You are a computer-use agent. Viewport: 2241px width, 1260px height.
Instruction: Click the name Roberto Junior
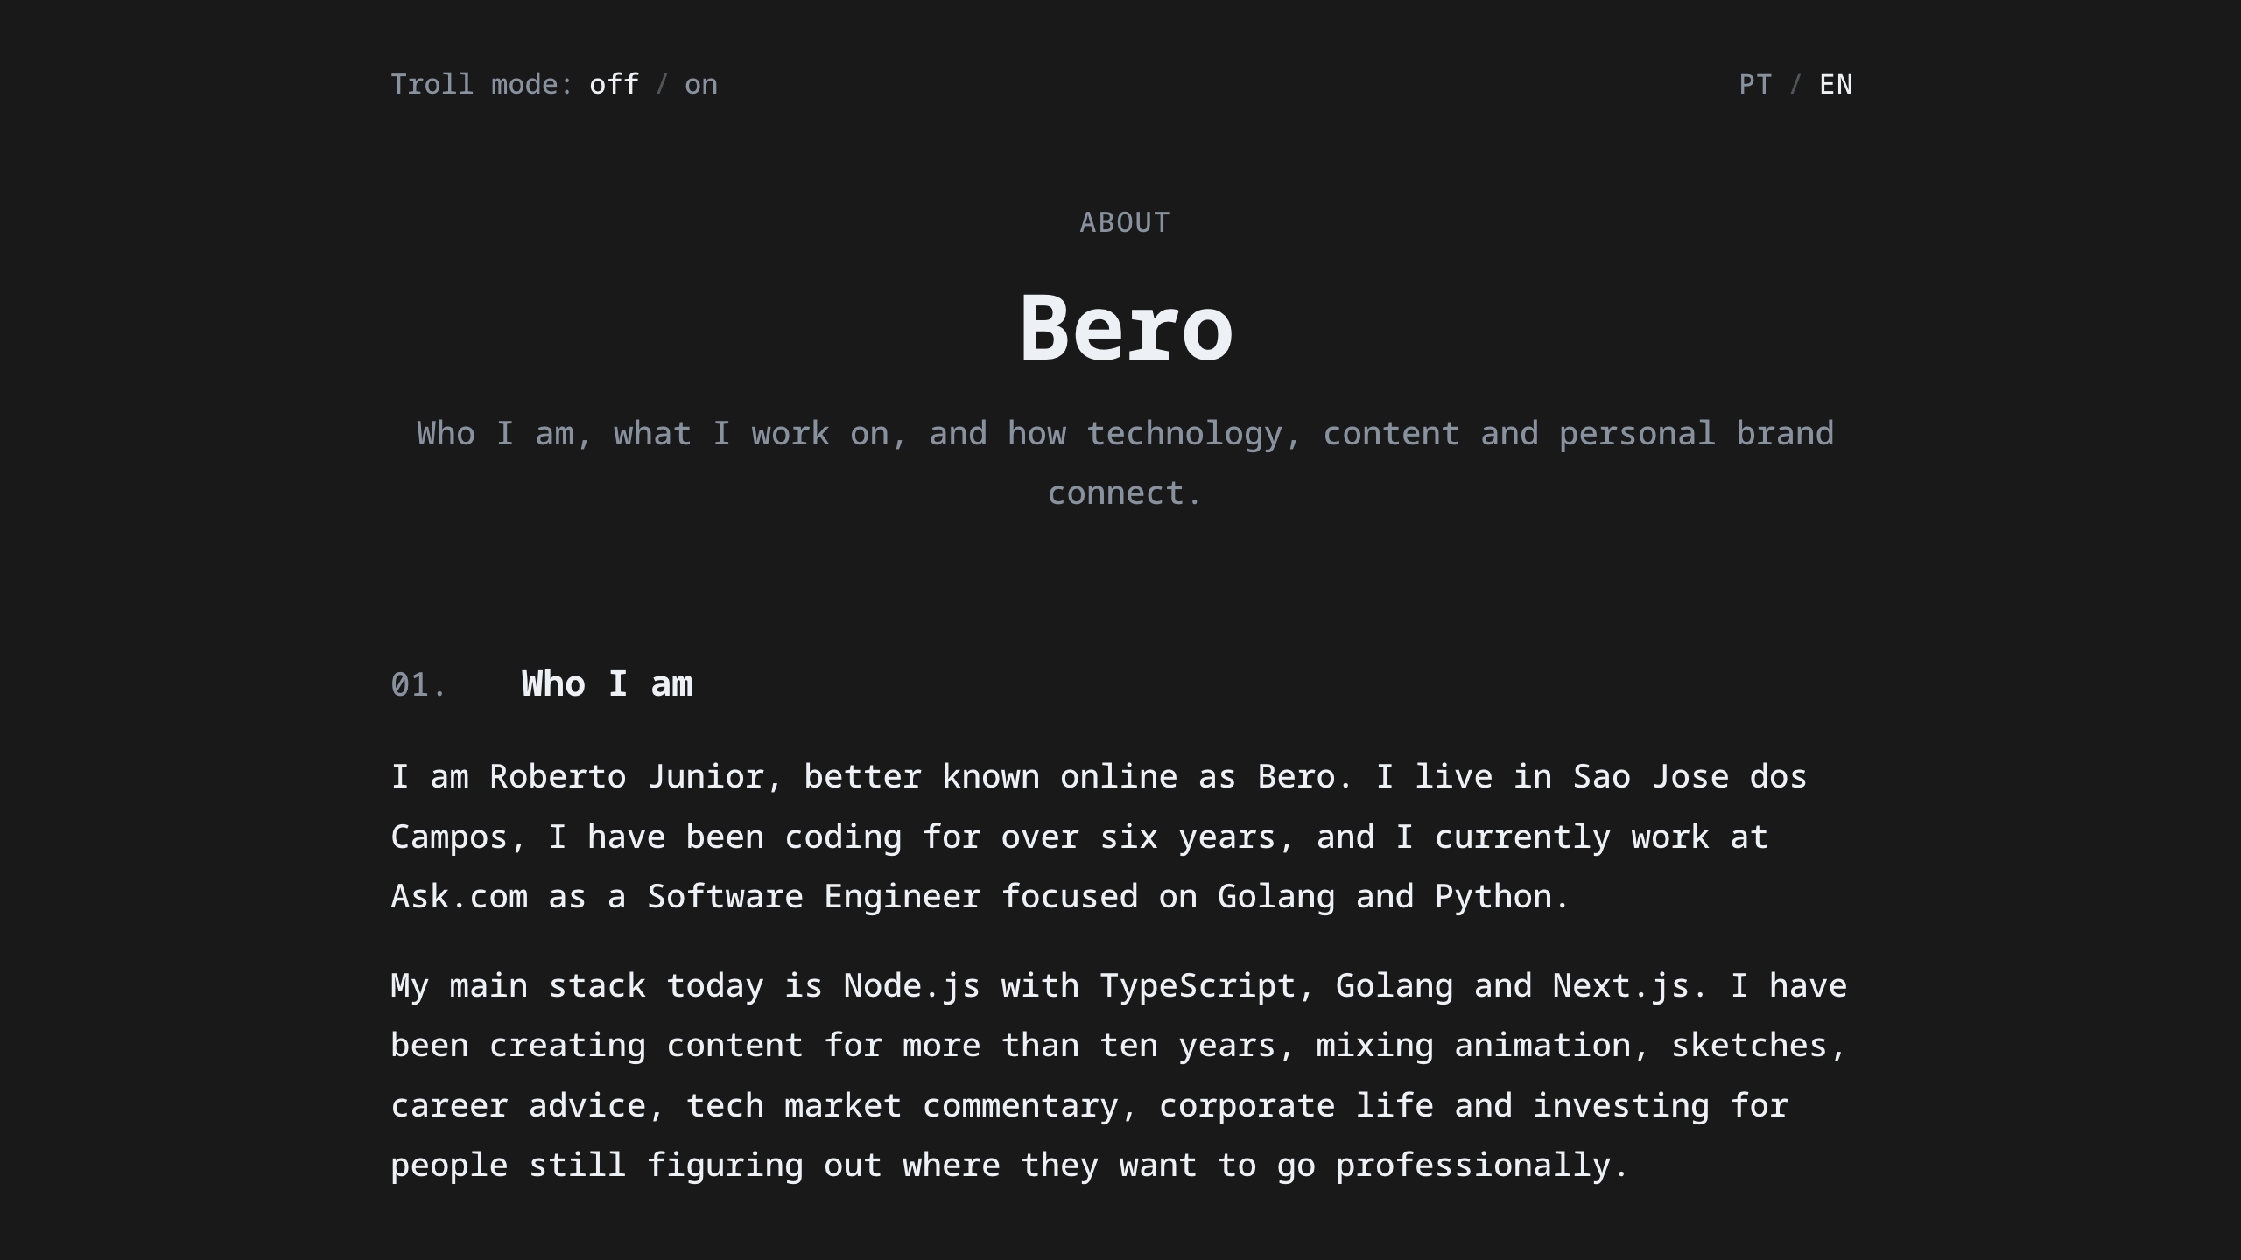click(x=626, y=777)
